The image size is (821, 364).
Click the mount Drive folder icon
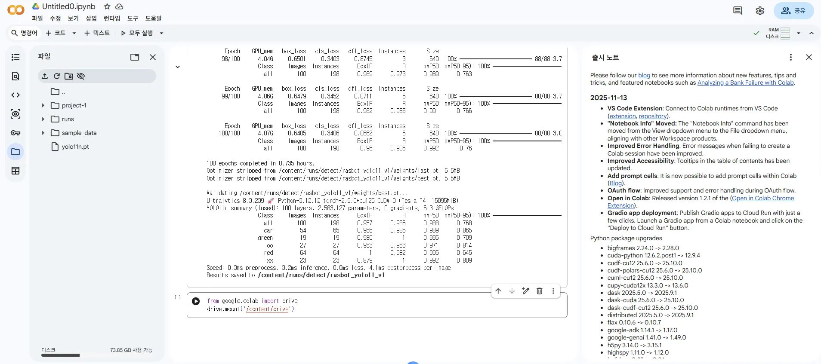point(69,76)
